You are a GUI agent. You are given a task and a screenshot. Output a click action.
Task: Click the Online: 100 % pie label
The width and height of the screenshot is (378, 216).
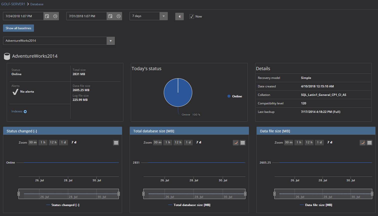pyautogui.click(x=191, y=115)
